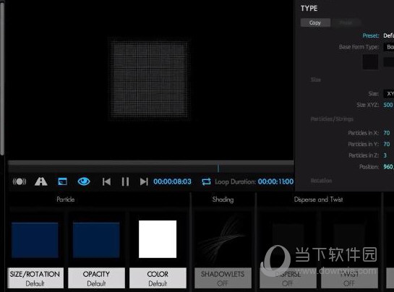Click the dark base form thumbnail
This screenshot has width=394, height=292.
[x=370, y=62]
